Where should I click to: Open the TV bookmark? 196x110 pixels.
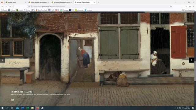33,10
